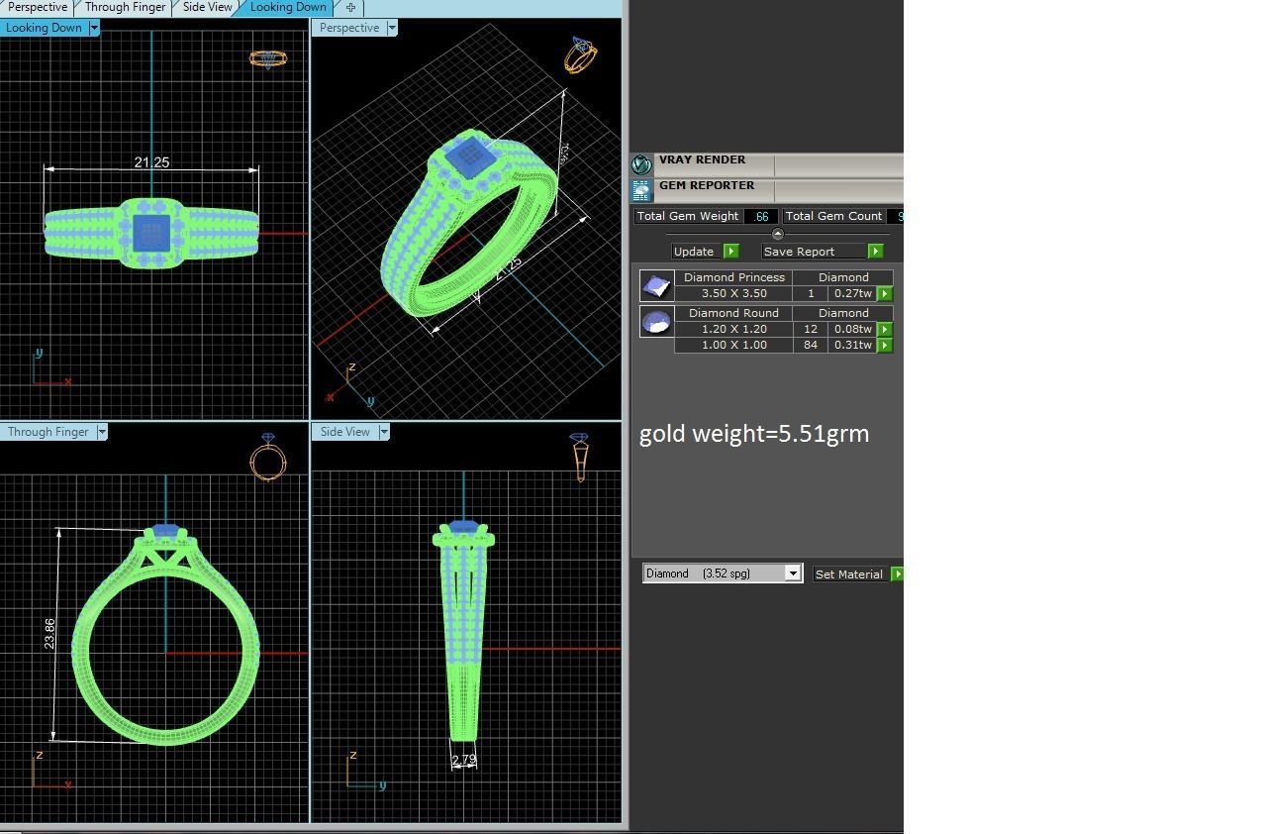Select the Looking Down tab
Viewport: 1261px width, 834px height.
288,7
